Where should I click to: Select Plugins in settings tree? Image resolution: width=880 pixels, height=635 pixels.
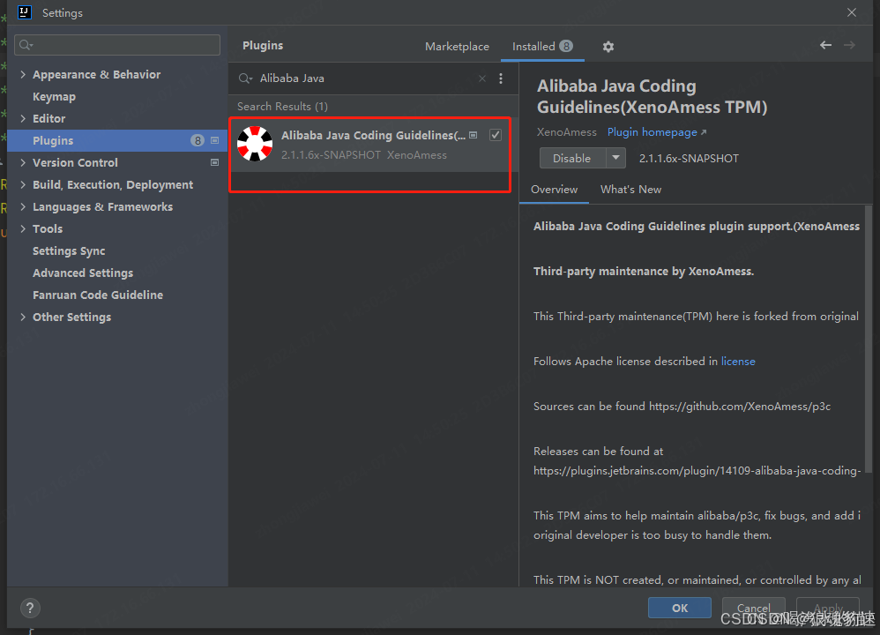pyautogui.click(x=118, y=140)
